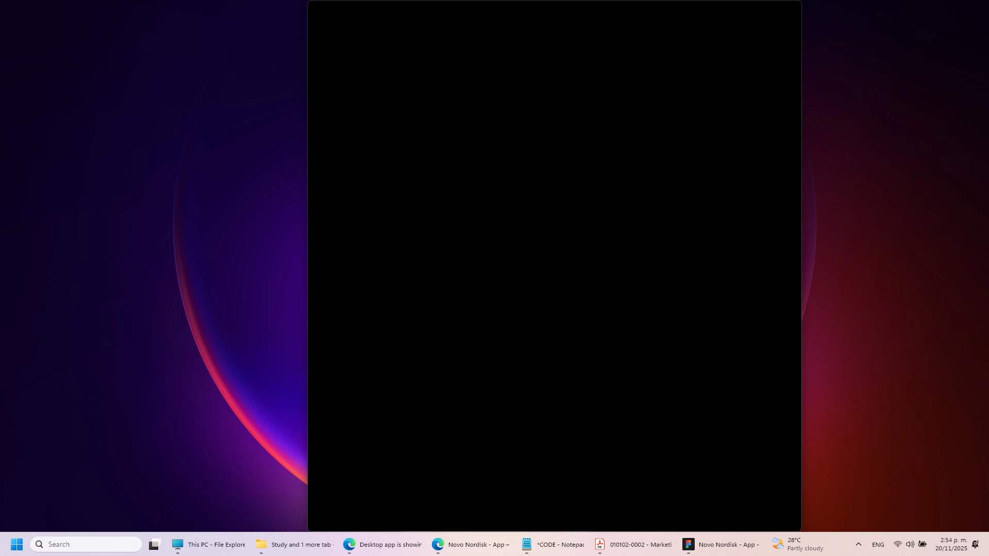The width and height of the screenshot is (989, 556).
Task: Open the volume control flyout
Action: point(910,544)
